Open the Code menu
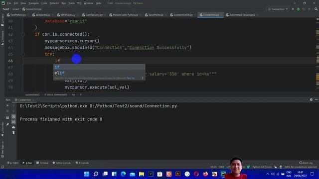 44,3
